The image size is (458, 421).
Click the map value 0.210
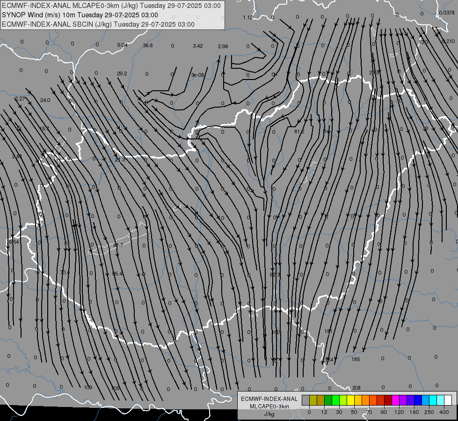[x=448, y=42]
